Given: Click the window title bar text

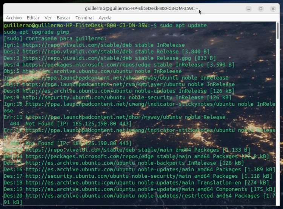Looking at the screenshot, I should 141,8.
